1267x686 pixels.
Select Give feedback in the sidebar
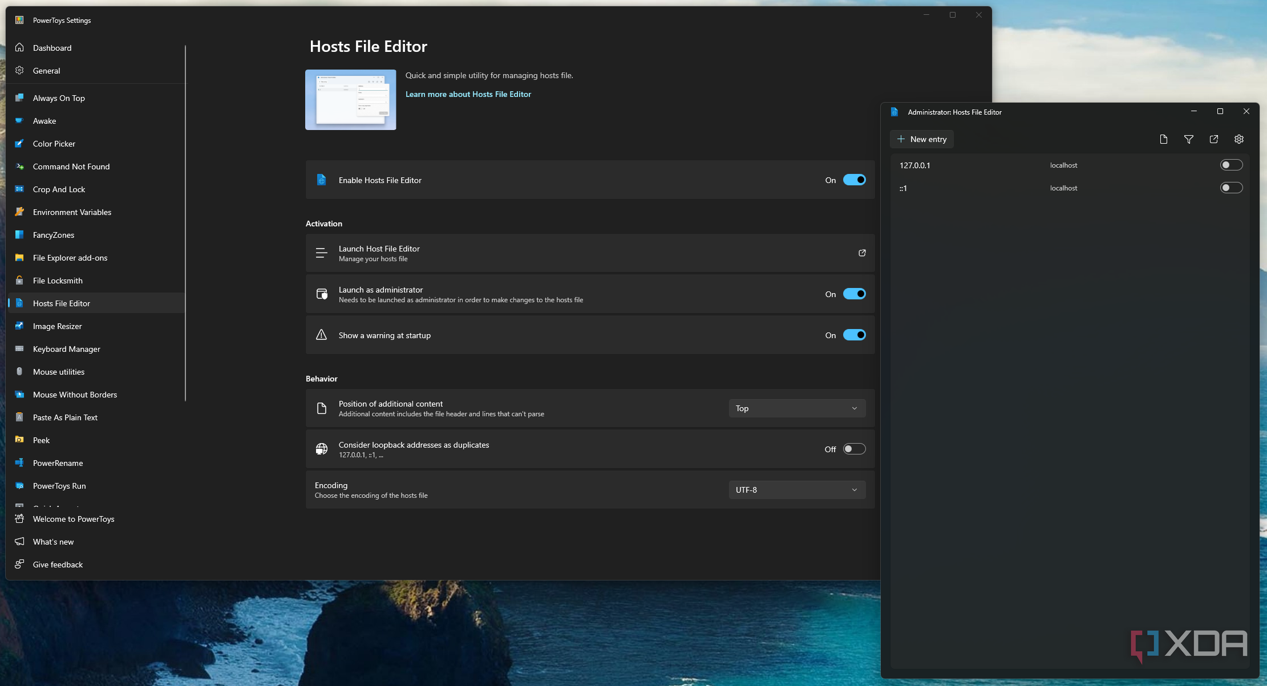tap(96, 565)
